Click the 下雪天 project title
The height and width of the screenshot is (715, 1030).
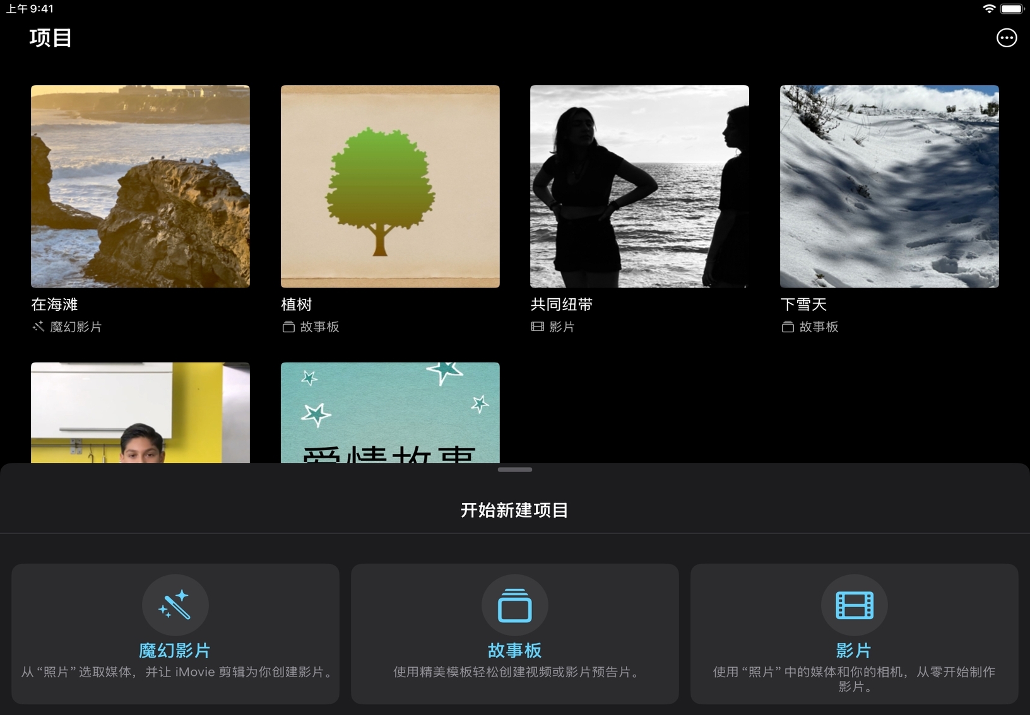point(803,305)
